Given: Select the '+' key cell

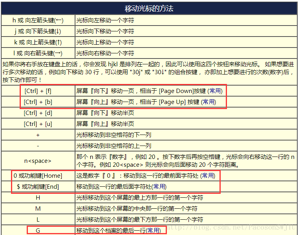Looking at the screenshot, I should click(x=38, y=135).
